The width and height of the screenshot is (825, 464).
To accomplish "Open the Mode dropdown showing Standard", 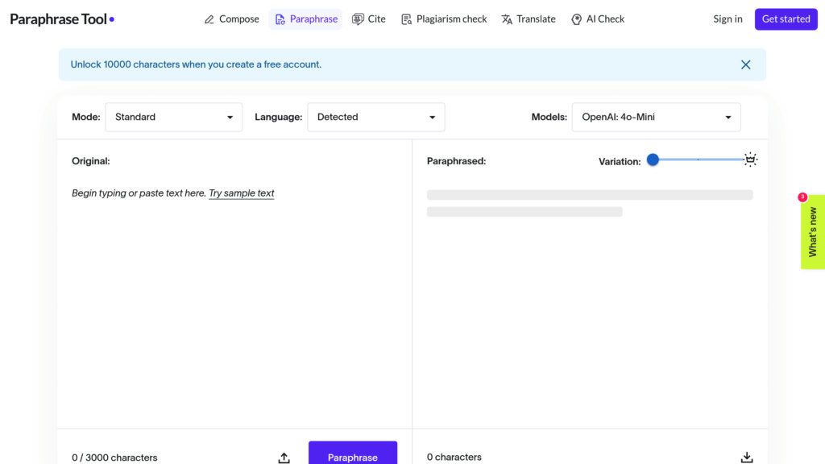I will point(173,116).
